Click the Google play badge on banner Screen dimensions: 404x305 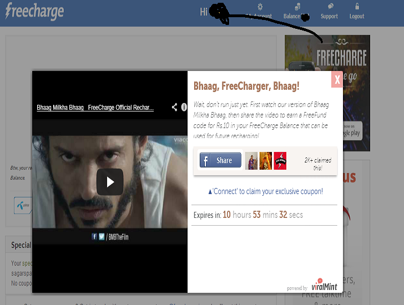[352, 131]
